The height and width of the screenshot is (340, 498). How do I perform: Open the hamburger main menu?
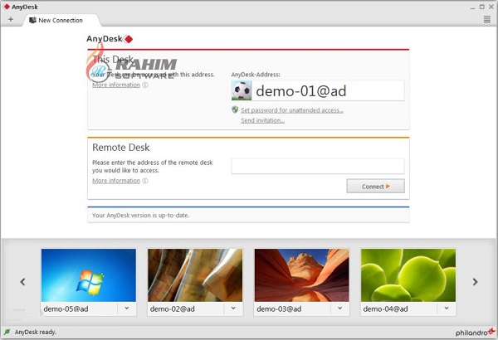coord(487,19)
